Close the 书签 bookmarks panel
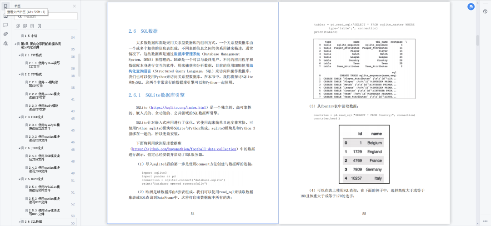The width and height of the screenshot is (491, 226). [x=74, y=6]
